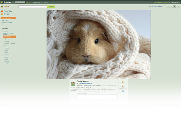Select Popular 24 hours sort tab
Viewport: 181px width, 120px height.
[x=8, y=18]
